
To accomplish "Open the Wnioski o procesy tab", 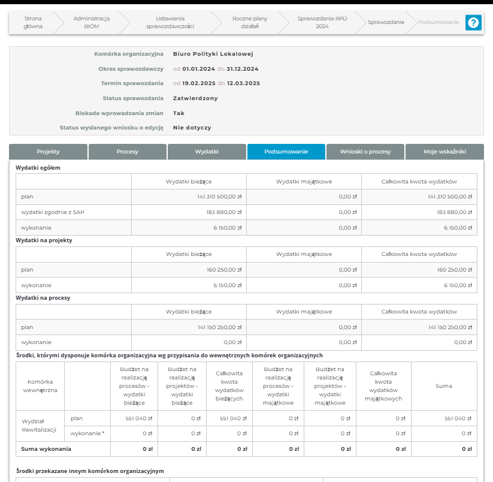I will 365,152.
